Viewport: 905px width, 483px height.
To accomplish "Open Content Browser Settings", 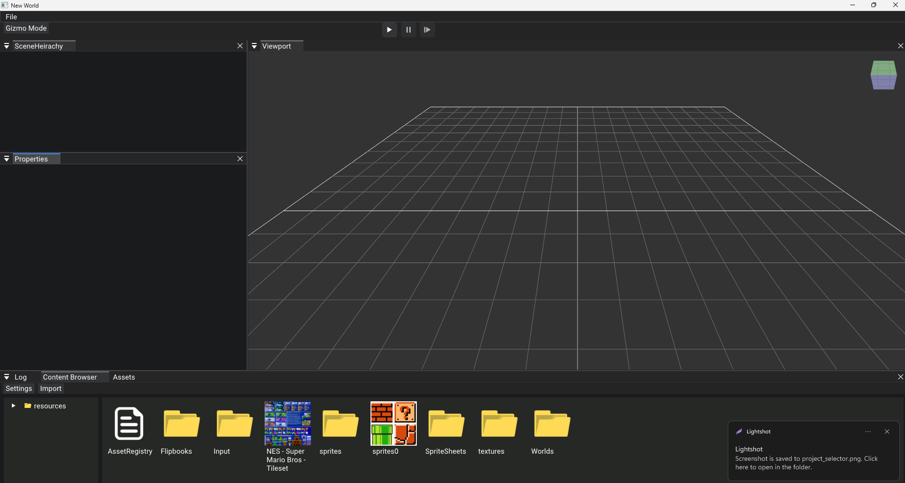I will 19,389.
